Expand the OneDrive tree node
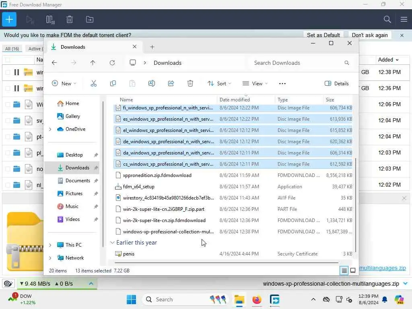This screenshot has width=412, height=309. [x=50, y=129]
